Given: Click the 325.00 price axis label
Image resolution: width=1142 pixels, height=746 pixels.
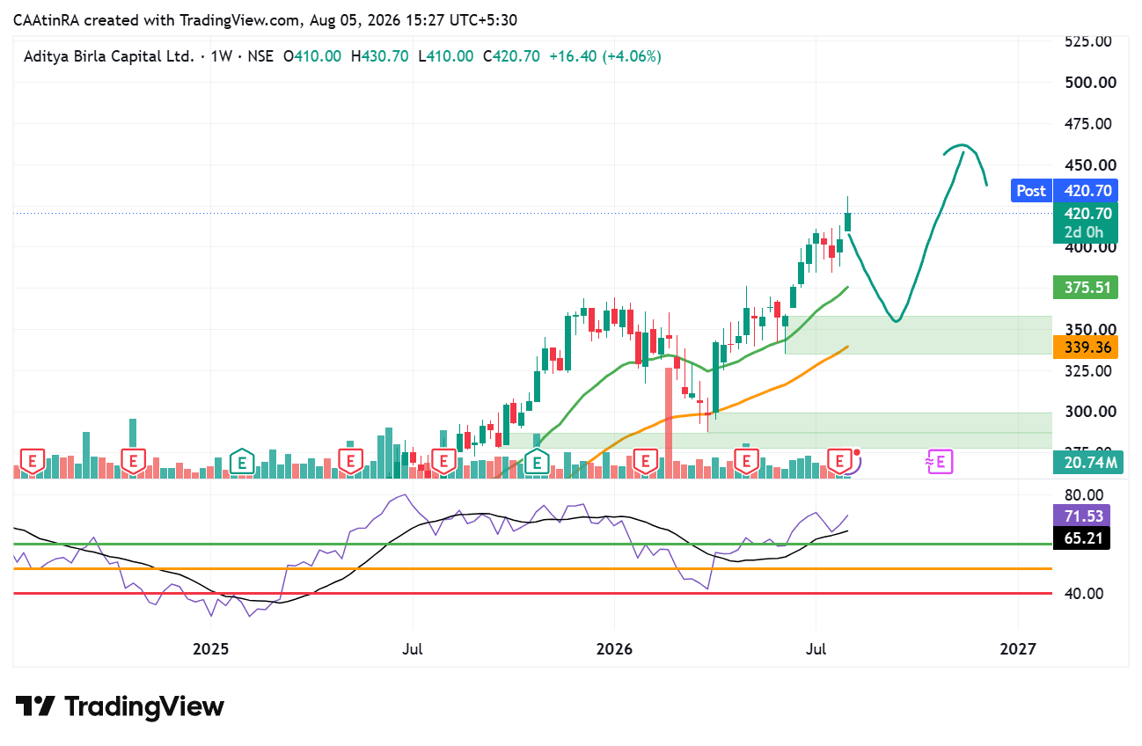Looking at the screenshot, I should click(1089, 370).
